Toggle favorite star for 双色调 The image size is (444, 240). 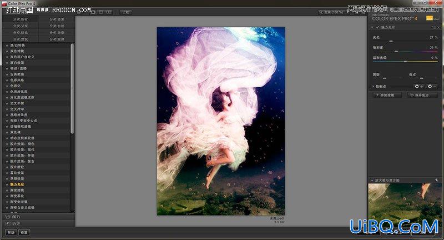(x=7, y=132)
